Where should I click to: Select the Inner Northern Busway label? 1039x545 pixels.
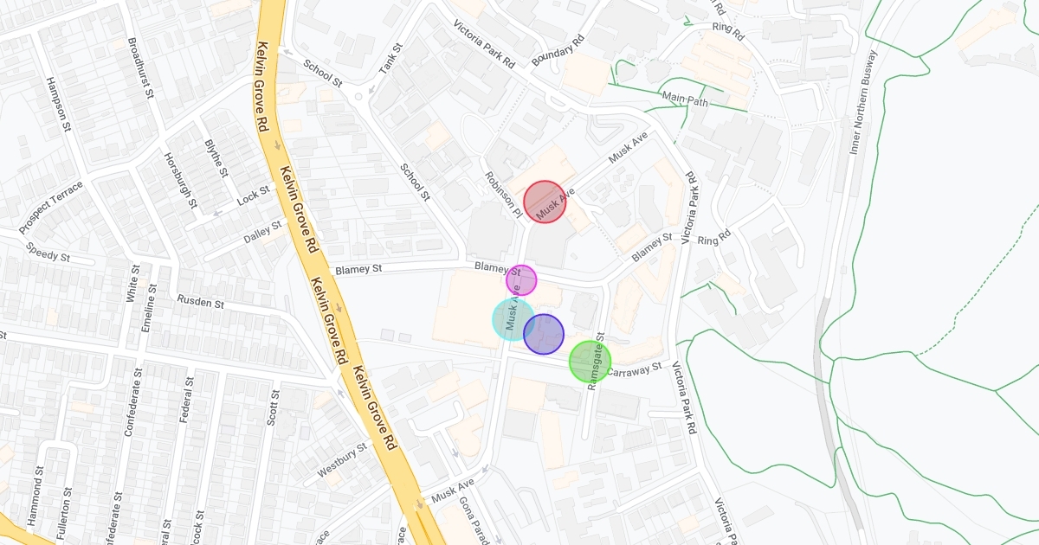pyautogui.click(x=862, y=102)
